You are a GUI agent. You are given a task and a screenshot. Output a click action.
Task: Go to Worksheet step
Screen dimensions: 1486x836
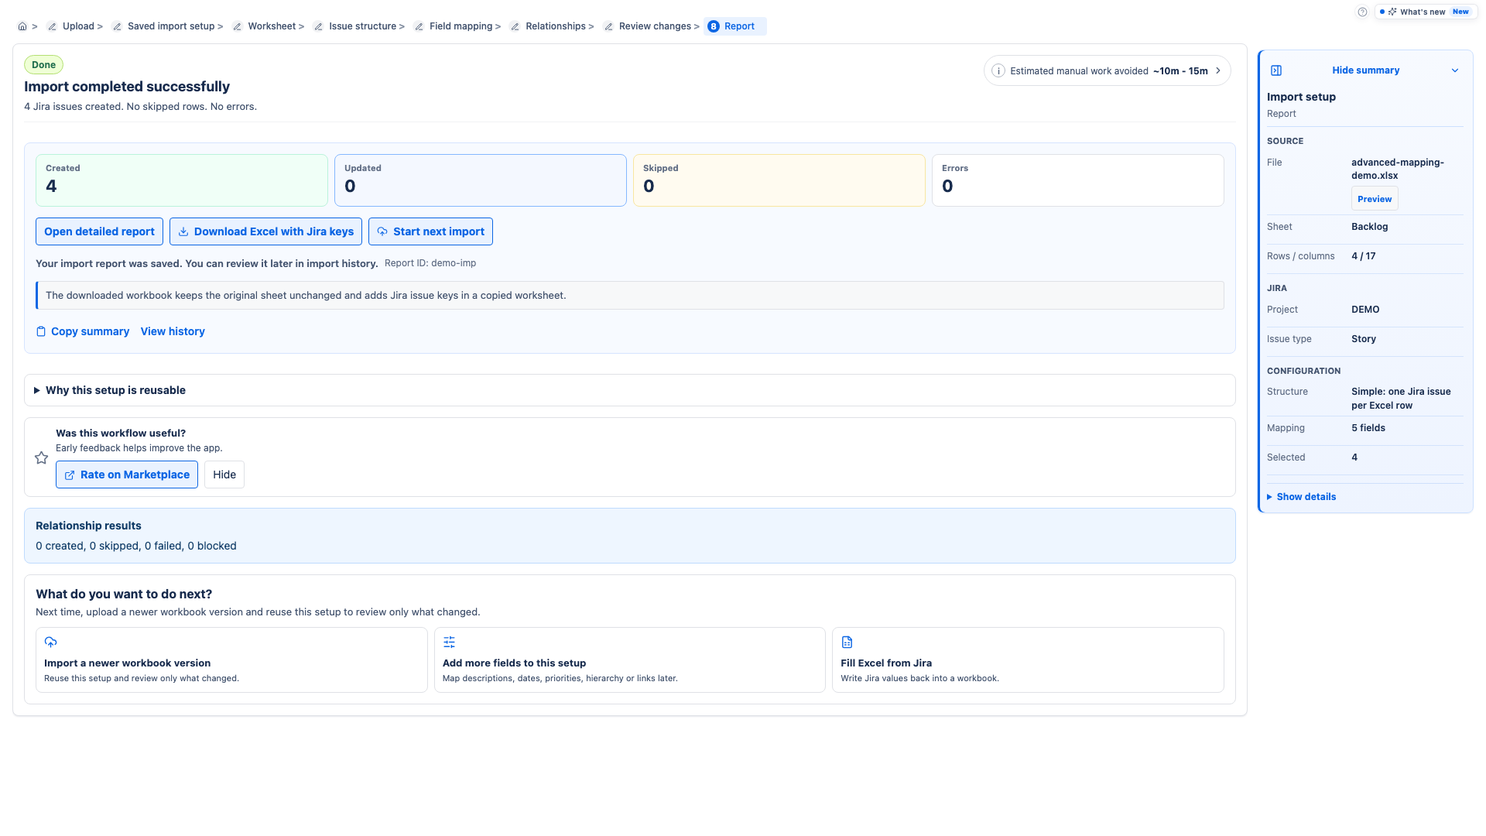(272, 26)
